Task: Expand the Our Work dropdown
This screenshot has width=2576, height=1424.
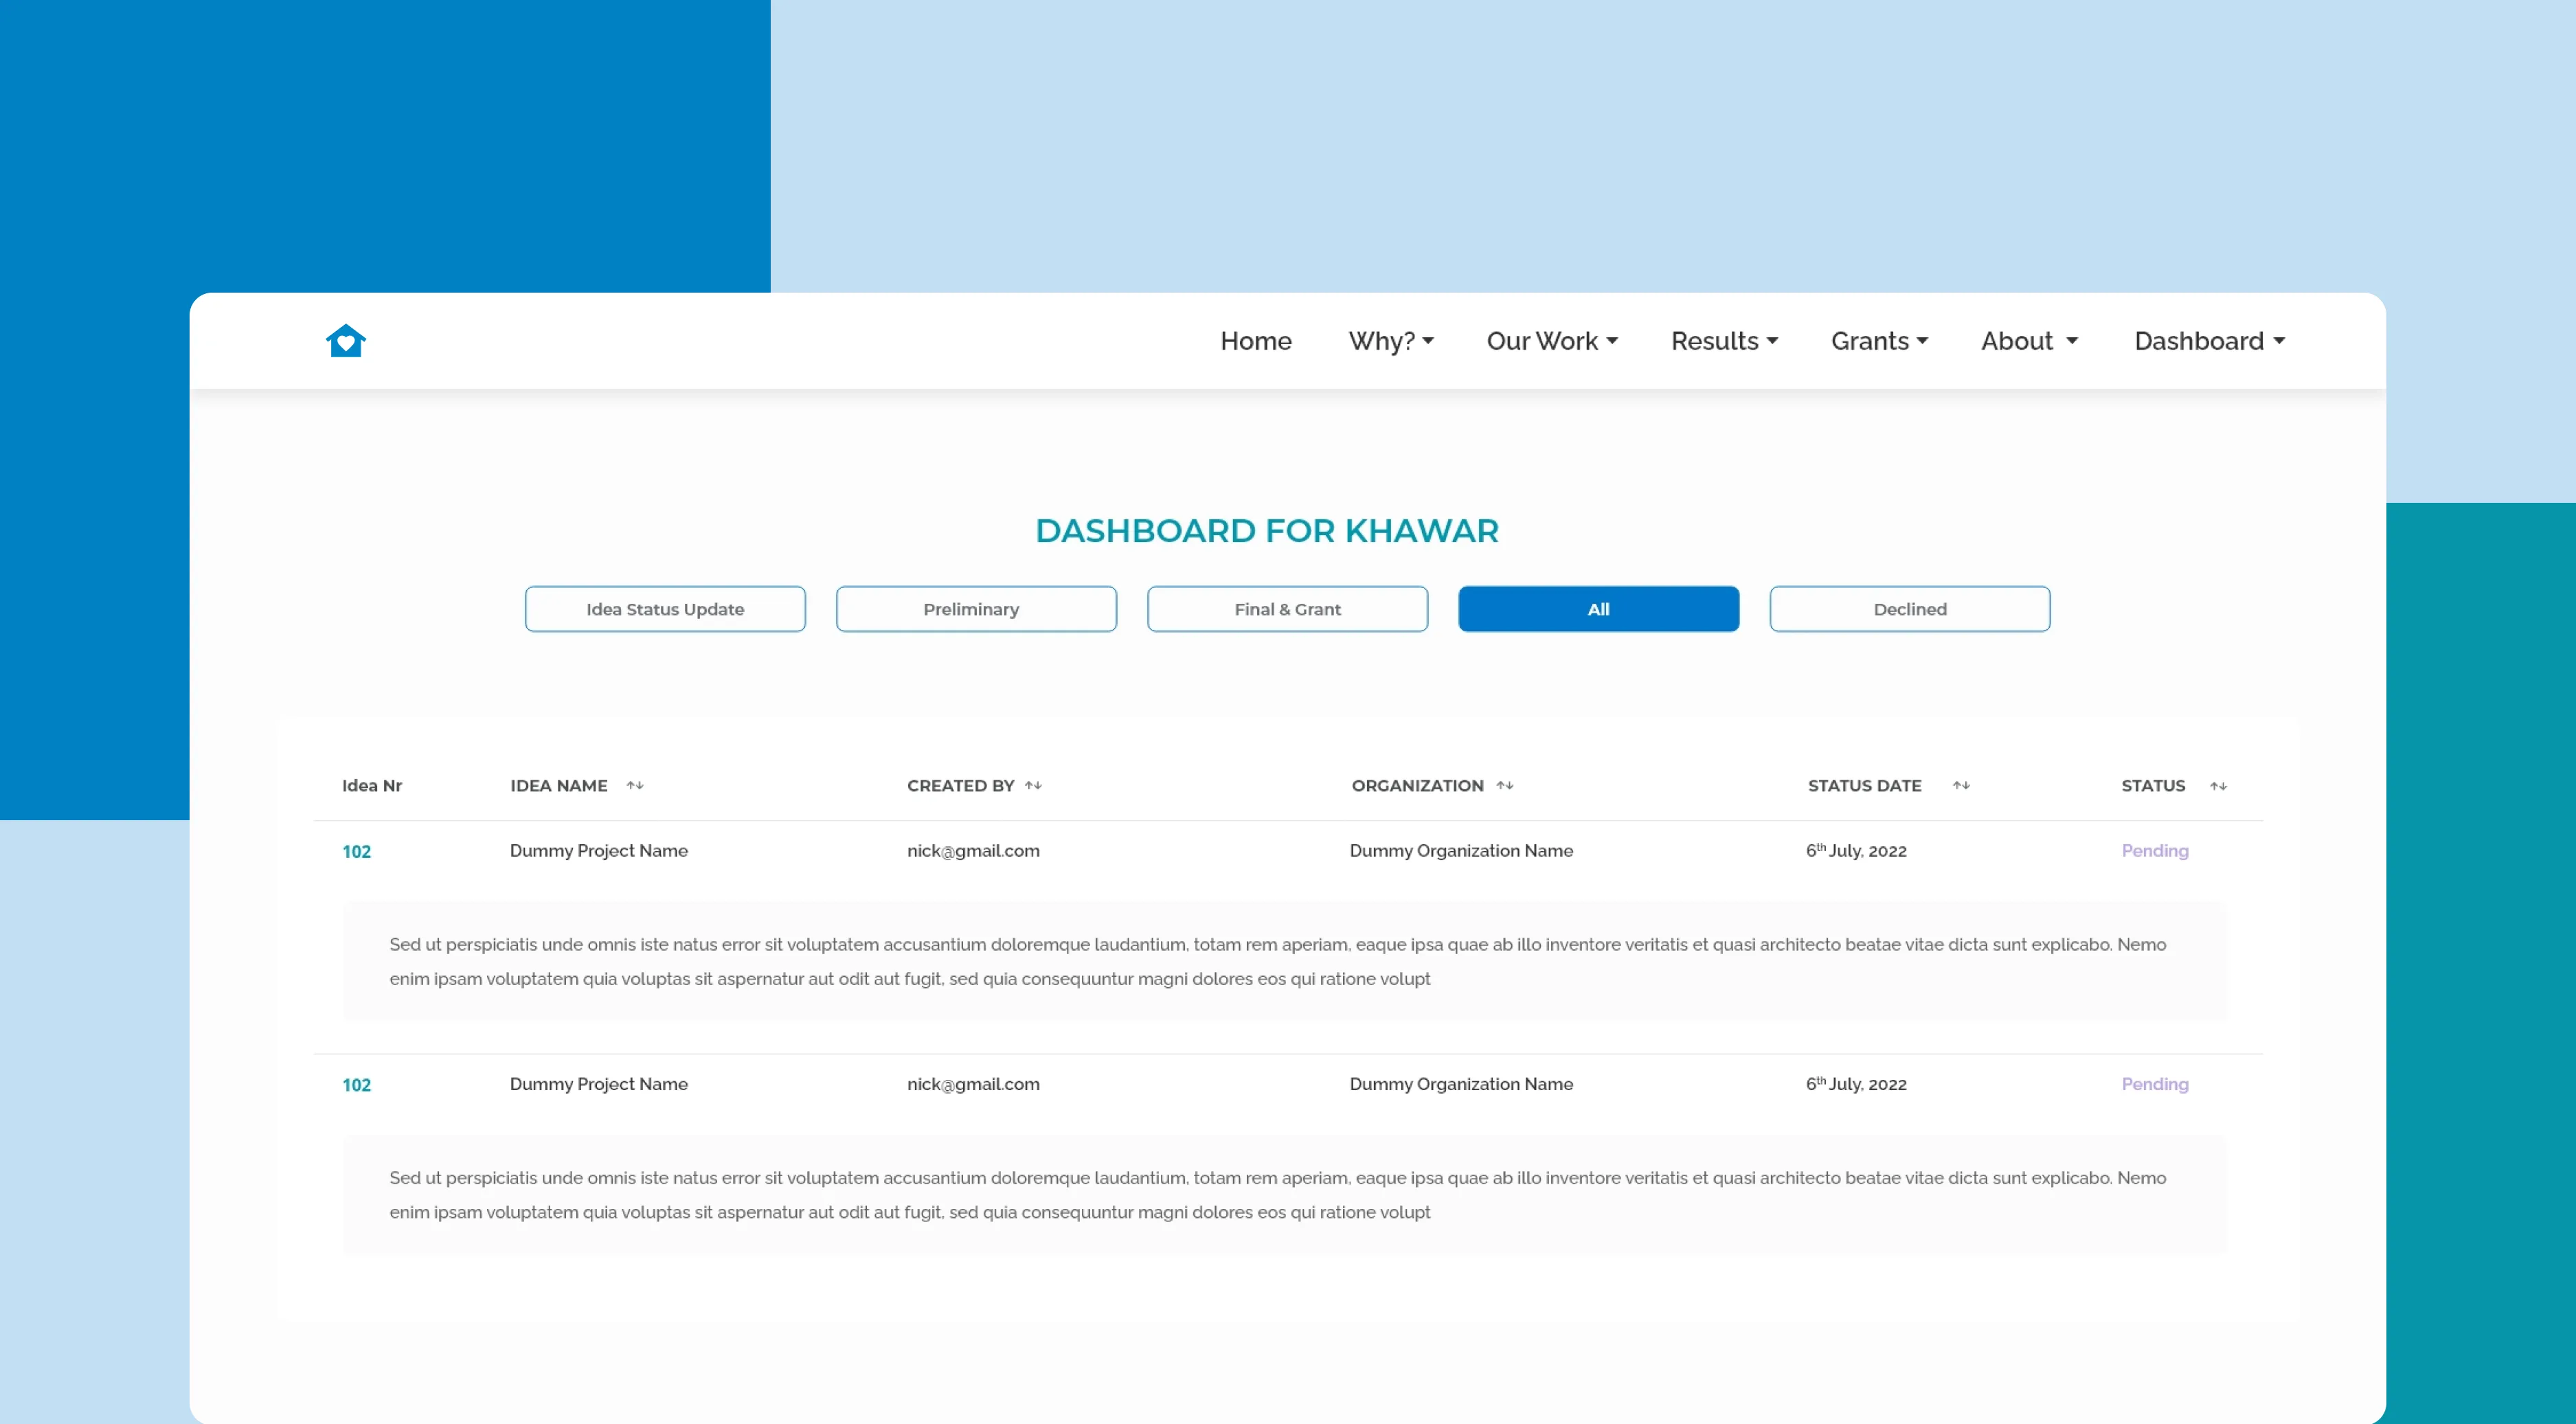Action: coord(1551,341)
